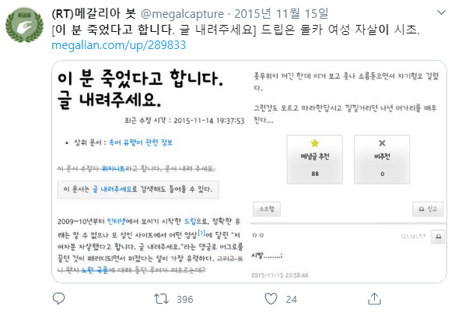
Task: Open the 속어 유행어 관련 정보 link
Action: 141,142
